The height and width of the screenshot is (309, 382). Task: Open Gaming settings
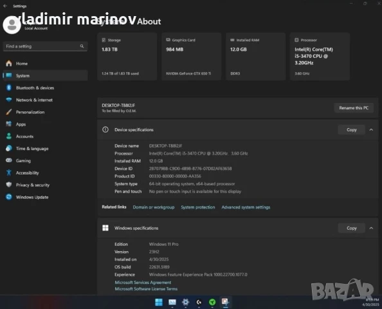pyautogui.click(x=45, y=161)
